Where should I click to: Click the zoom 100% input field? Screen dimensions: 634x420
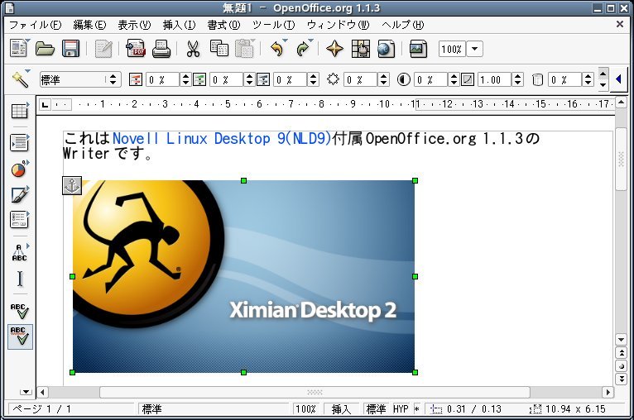coord(452,50)
